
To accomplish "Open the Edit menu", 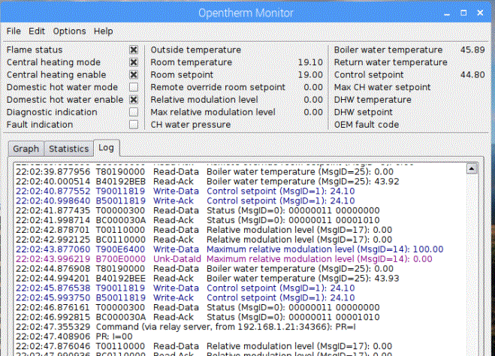I will point(37,31).
